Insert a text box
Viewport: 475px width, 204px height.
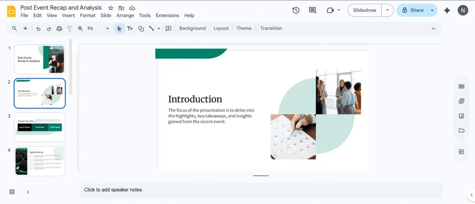(130, 29)
